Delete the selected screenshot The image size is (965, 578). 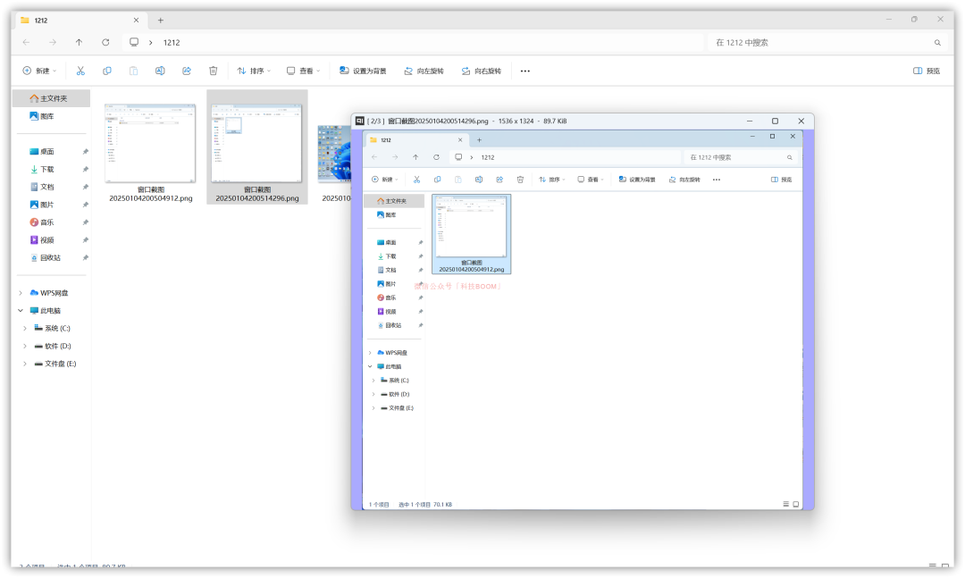[x=213, y=70]
